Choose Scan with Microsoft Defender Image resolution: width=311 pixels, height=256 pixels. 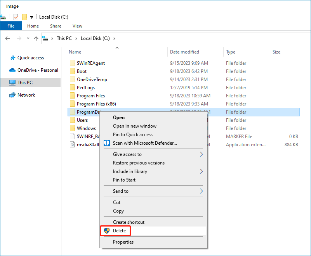point(153,143)
